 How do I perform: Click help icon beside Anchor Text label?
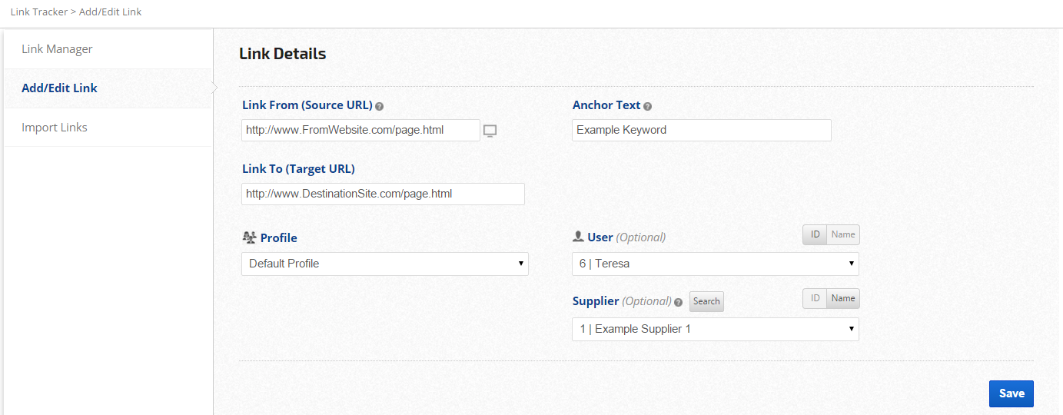pyautogui.click(x=647, y=106)
